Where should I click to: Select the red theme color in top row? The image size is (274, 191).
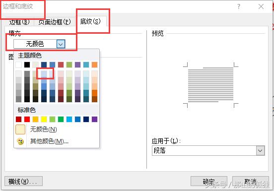coord(61,64)
